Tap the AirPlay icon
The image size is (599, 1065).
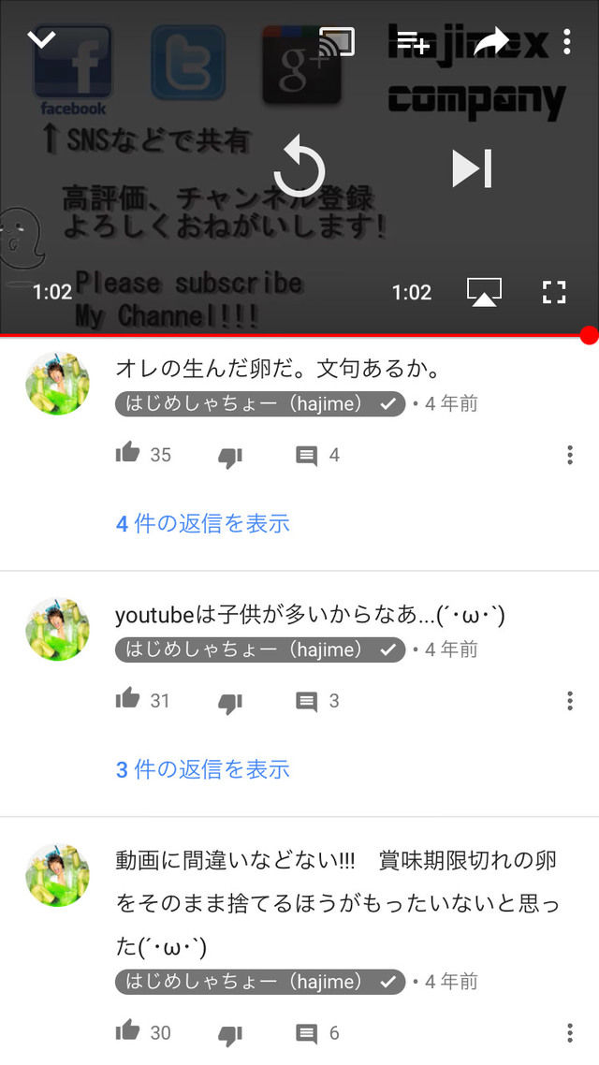point(484,292)
